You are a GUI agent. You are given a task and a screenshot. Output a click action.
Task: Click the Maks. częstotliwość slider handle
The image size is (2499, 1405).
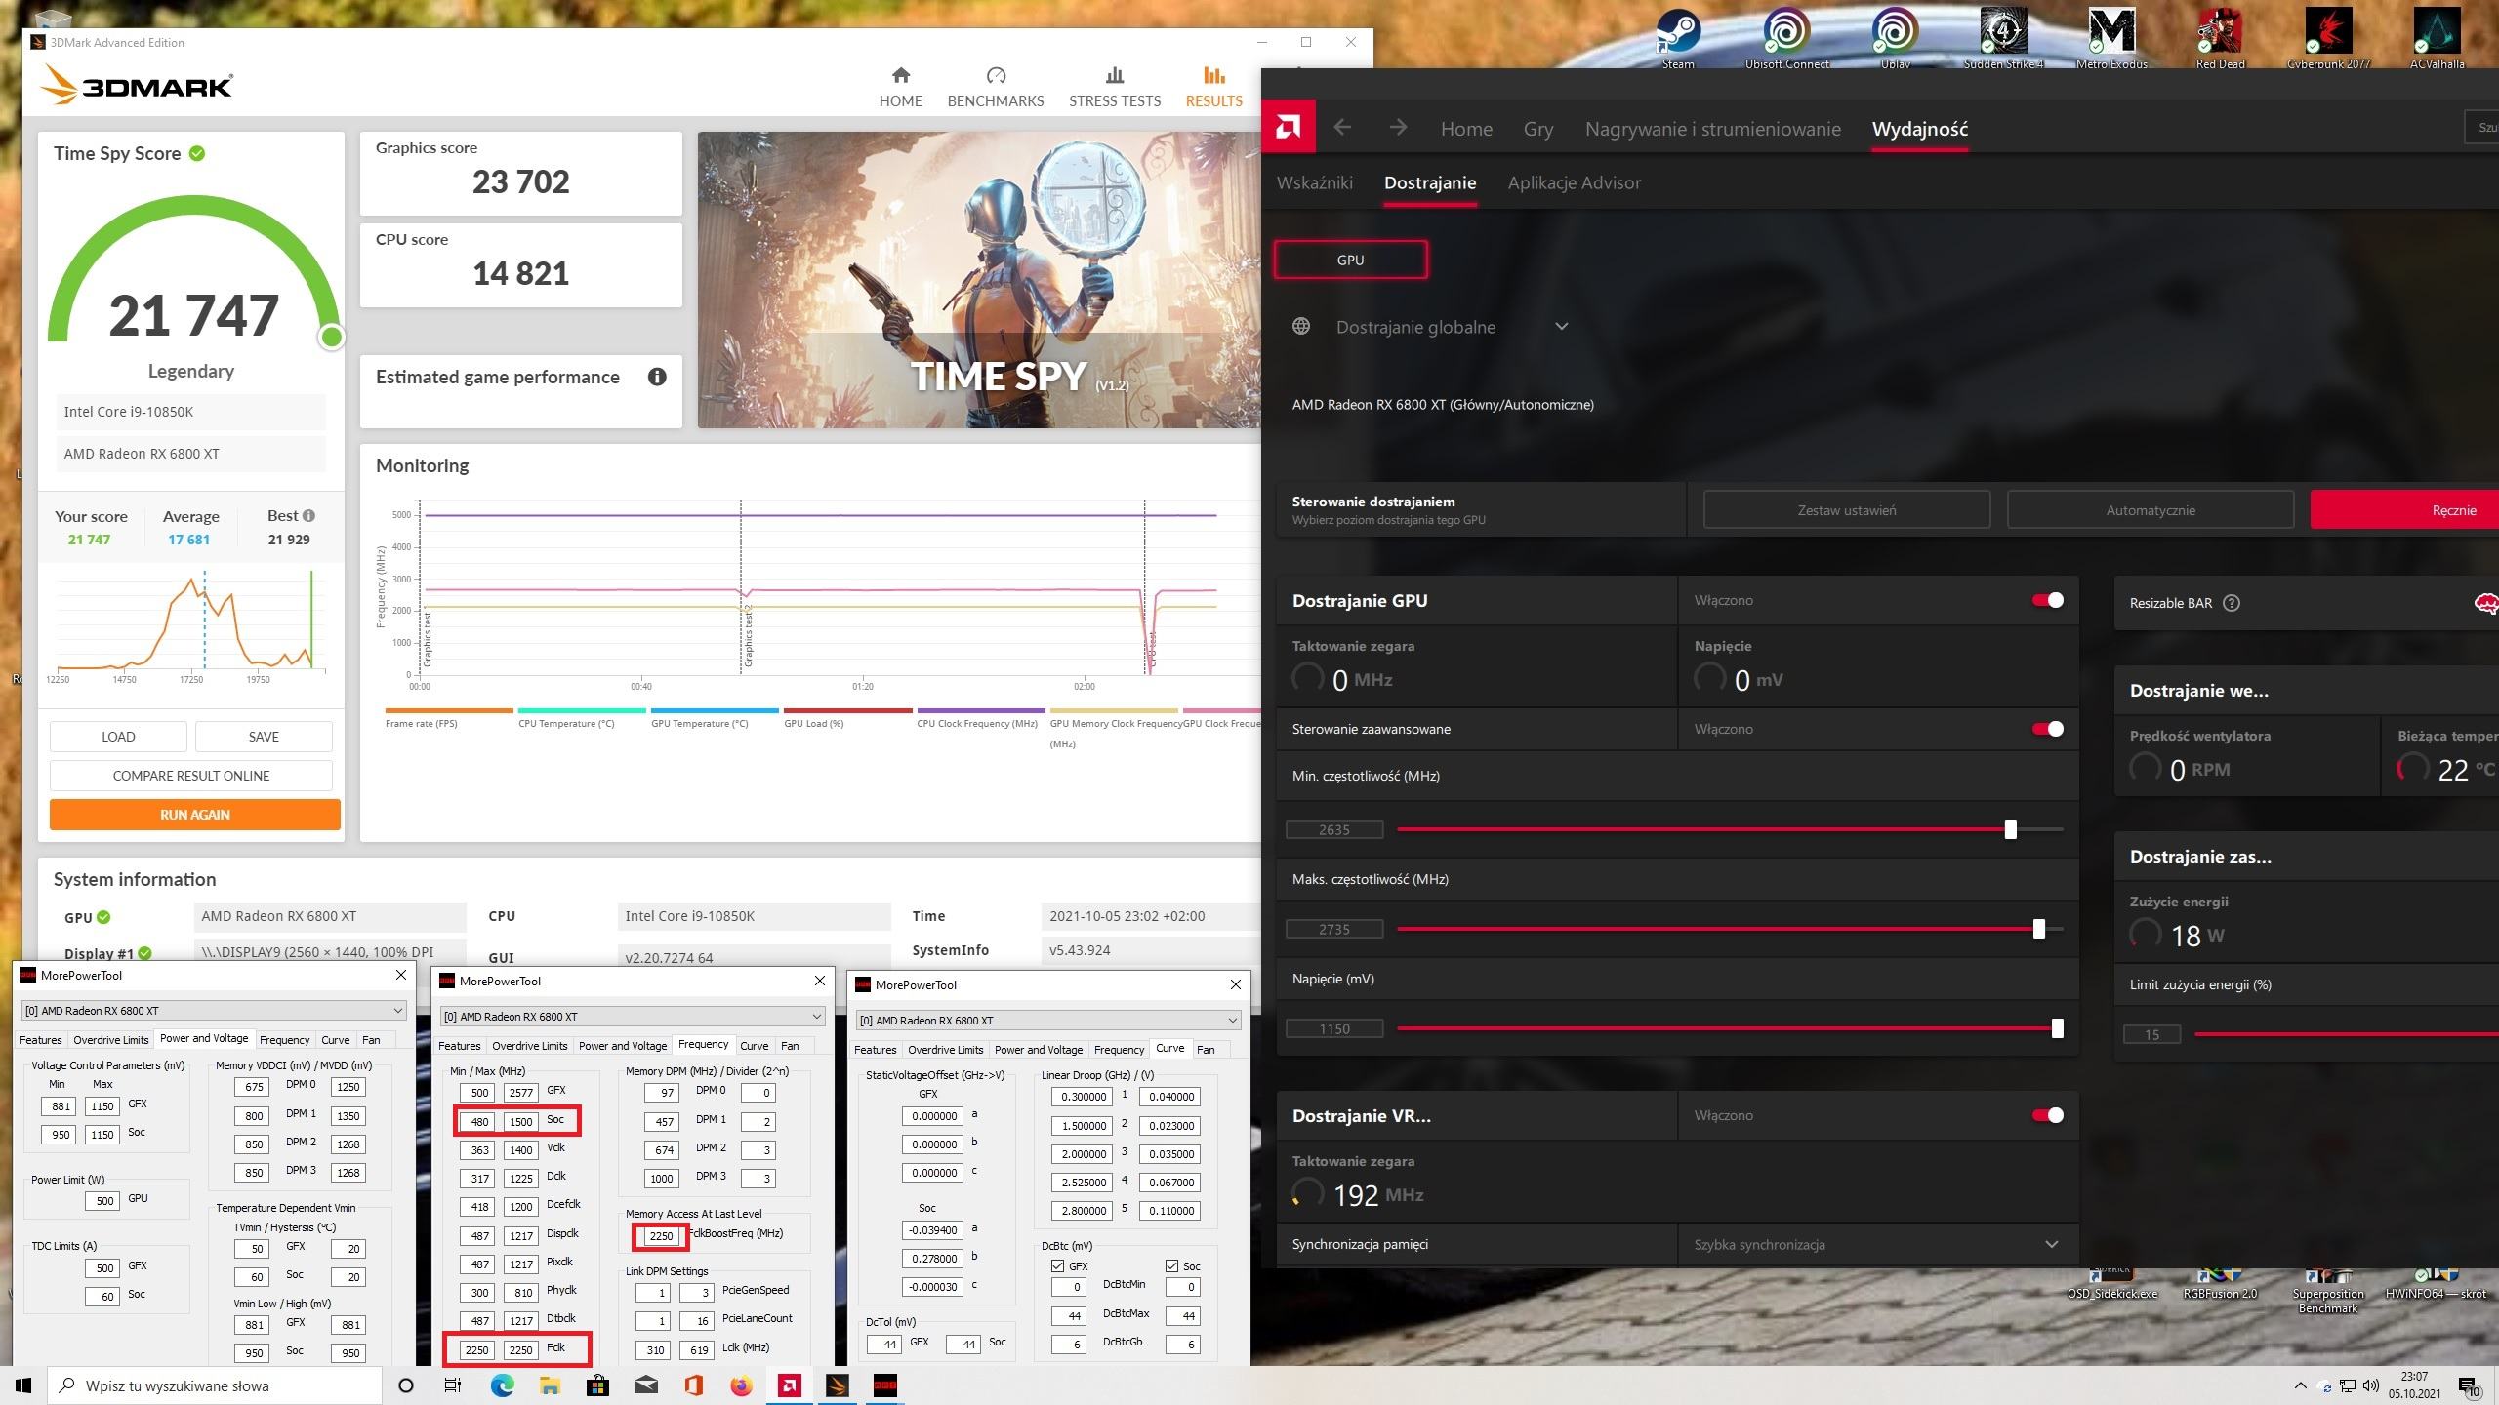coord(2038,929)
